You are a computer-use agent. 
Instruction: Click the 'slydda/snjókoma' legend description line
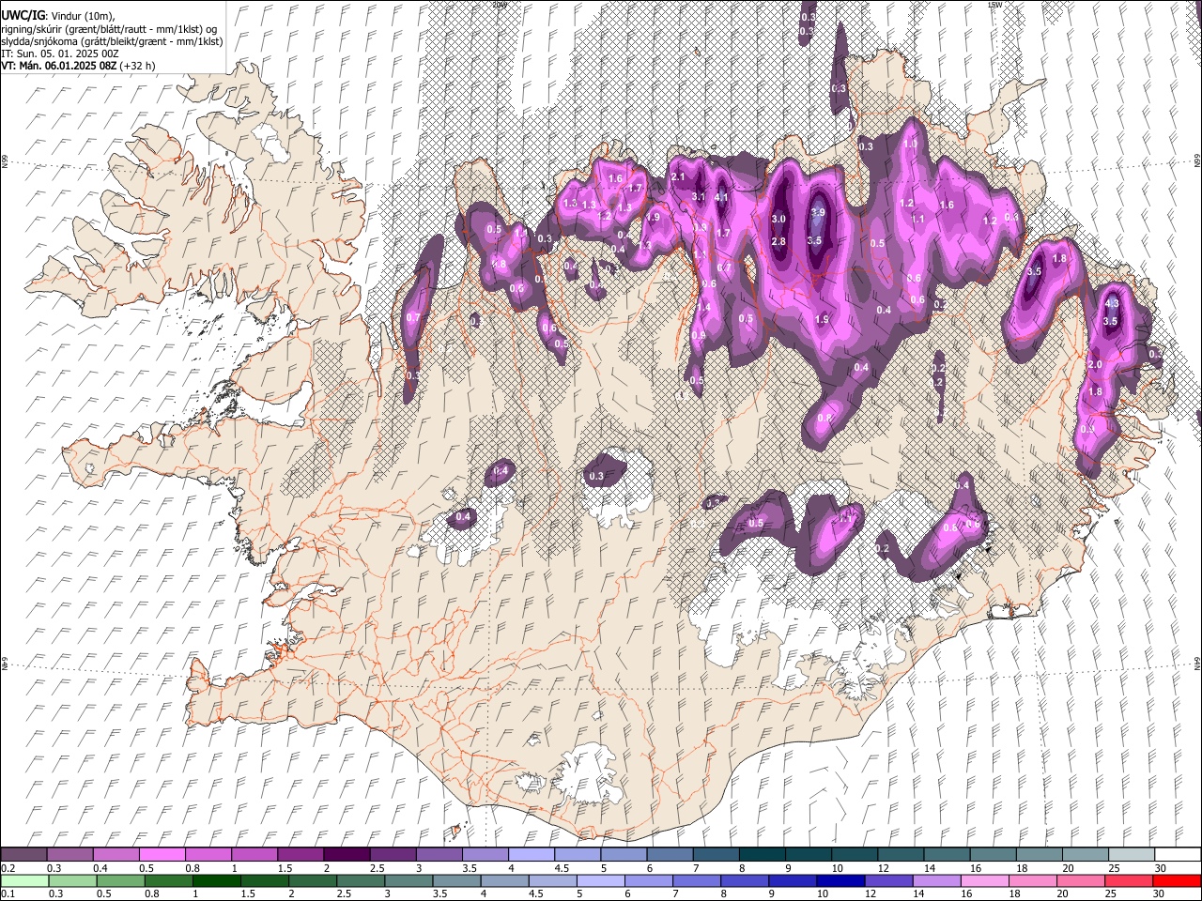110,41
